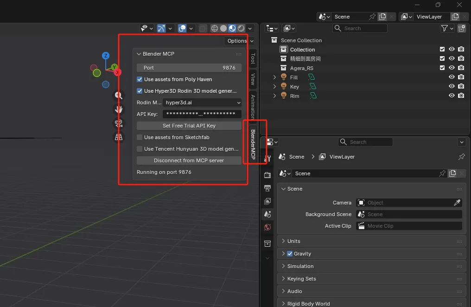Uncheck Use assets from Poly Haven
471x307 pixels.
coord(140,79)
